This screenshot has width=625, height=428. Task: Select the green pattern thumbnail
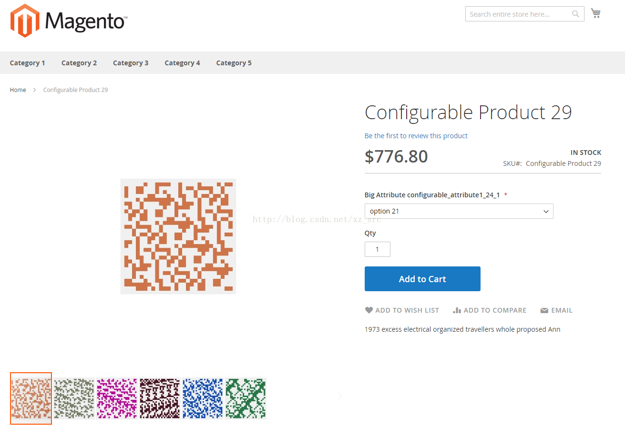click(x=246, y=398)
